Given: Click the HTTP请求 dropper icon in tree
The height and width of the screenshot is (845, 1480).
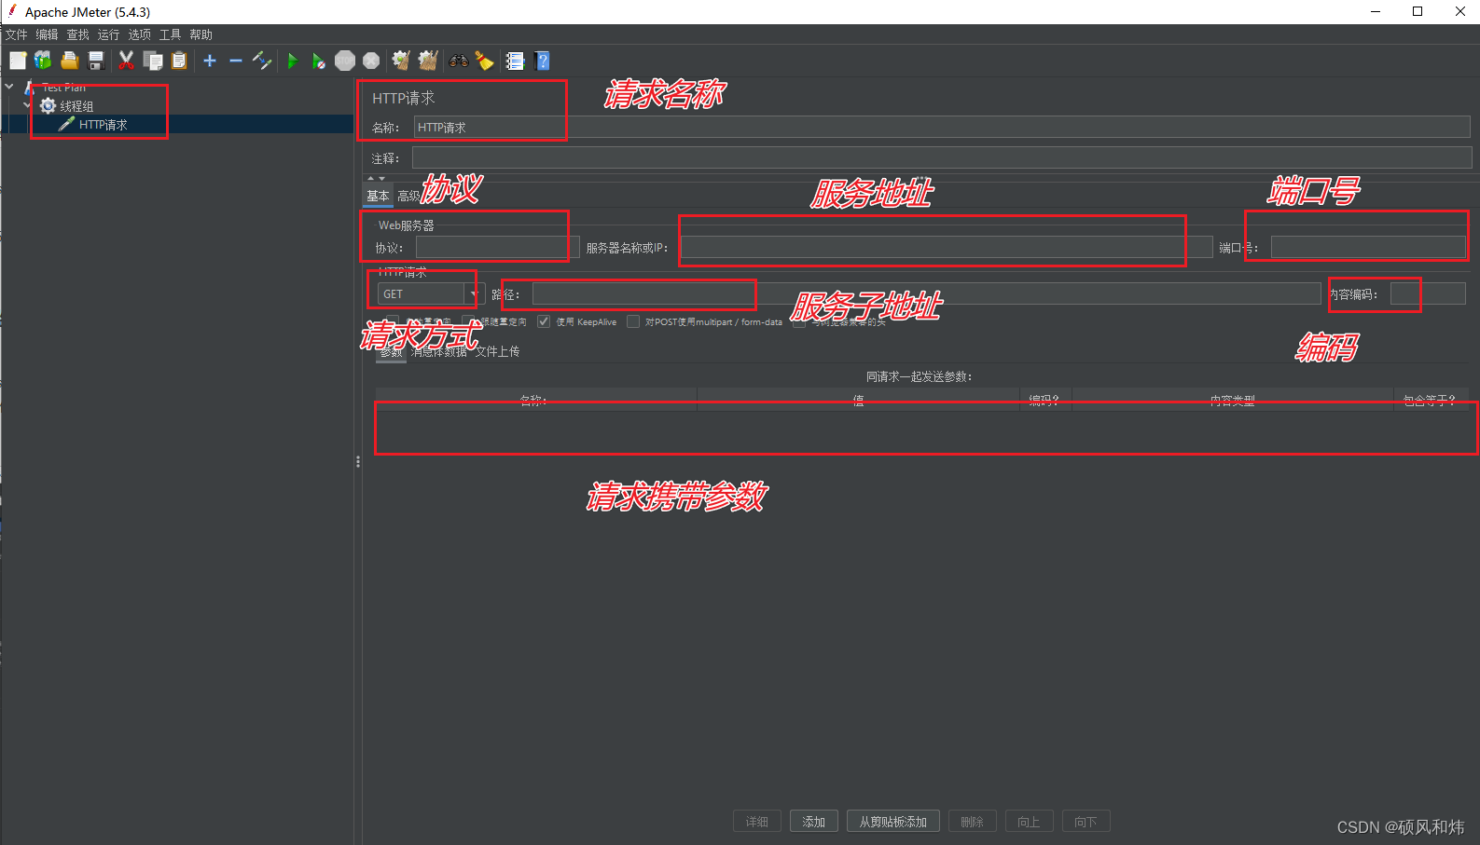Looking at the screenshot, I should coord(66,124).
